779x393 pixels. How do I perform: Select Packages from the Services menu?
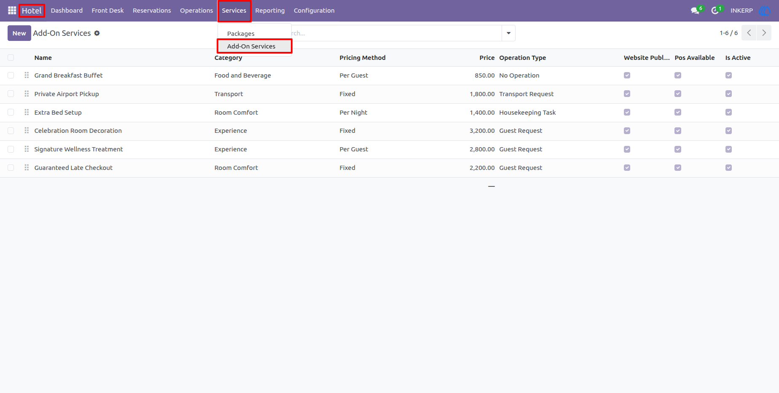click(x=241, y=33)
